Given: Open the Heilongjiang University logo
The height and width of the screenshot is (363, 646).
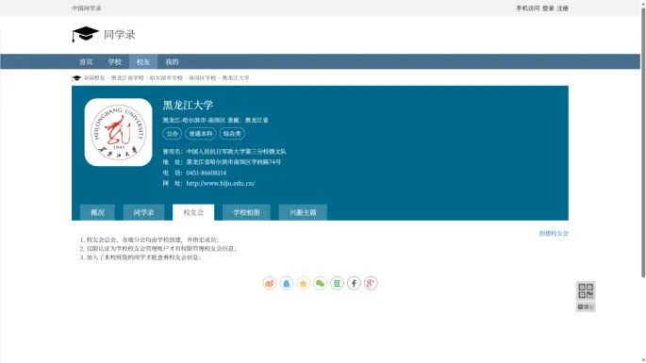Looking at the screenshot, I should click(118, 132).
